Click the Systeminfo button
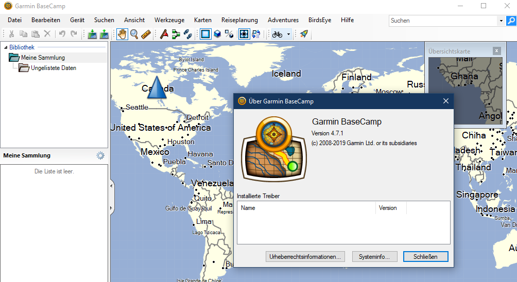The width and height of the screenshot is (517, 282). pos(374,257)
